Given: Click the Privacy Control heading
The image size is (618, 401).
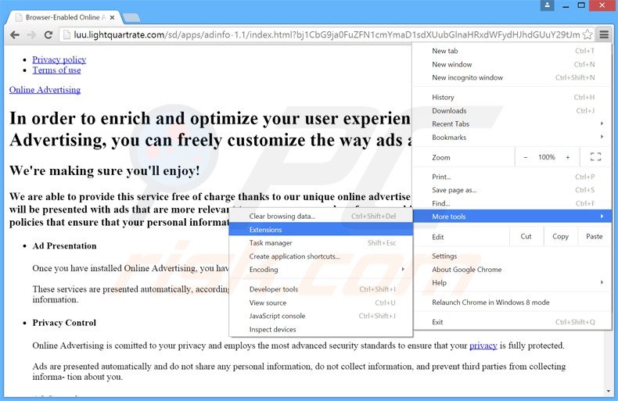Looking at the screenshot, I should click(64, 323).
